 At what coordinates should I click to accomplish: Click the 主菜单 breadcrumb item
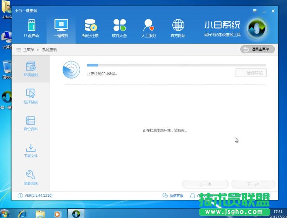[x=28, y=50]
